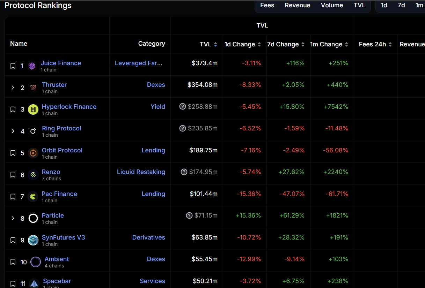Click Renzo logo icon
Image resolution: width=425 pixels, height=288 pixels.
[x=33, y=175]
